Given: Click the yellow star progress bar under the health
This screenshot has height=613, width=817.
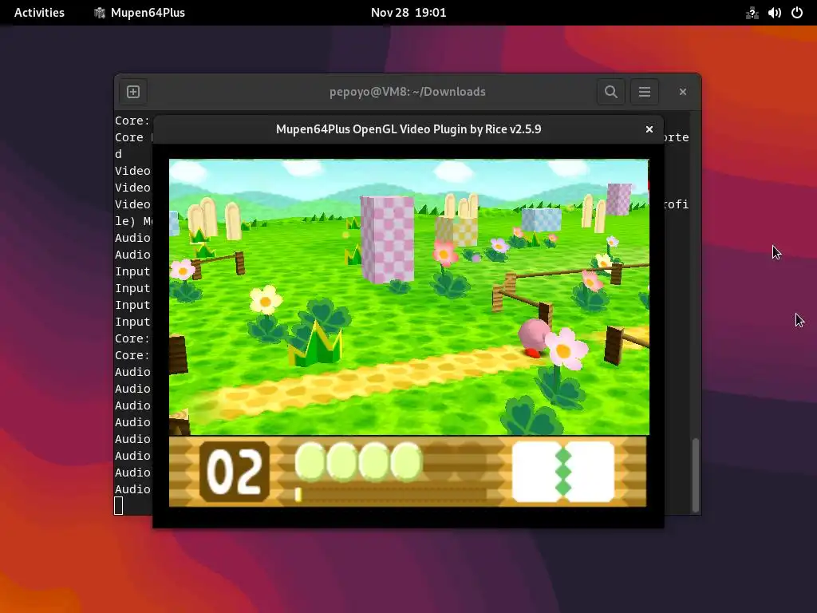Looking at the screenshot, I should (391, 494).
